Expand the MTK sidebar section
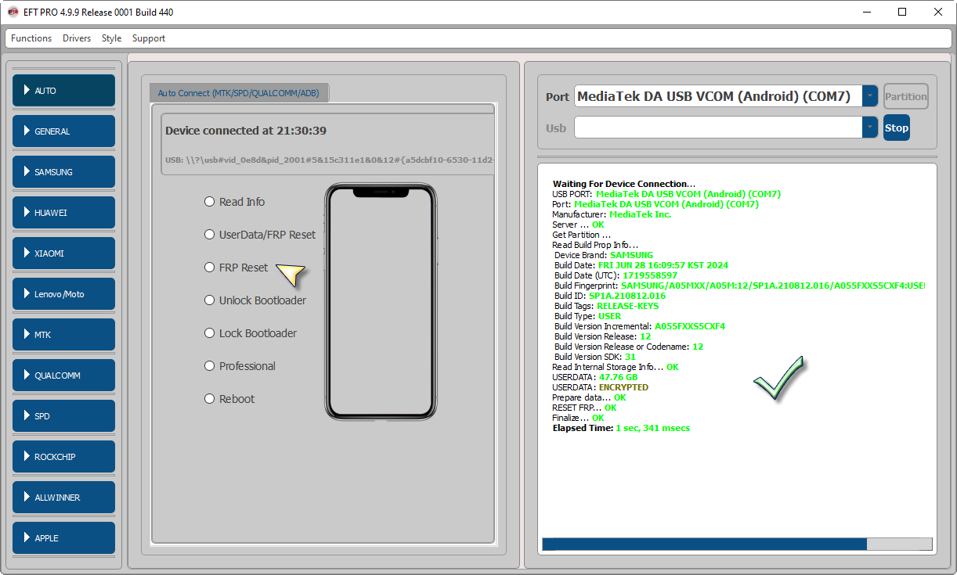The width and height of the screenshot is (957, 575). click(63, 335)
